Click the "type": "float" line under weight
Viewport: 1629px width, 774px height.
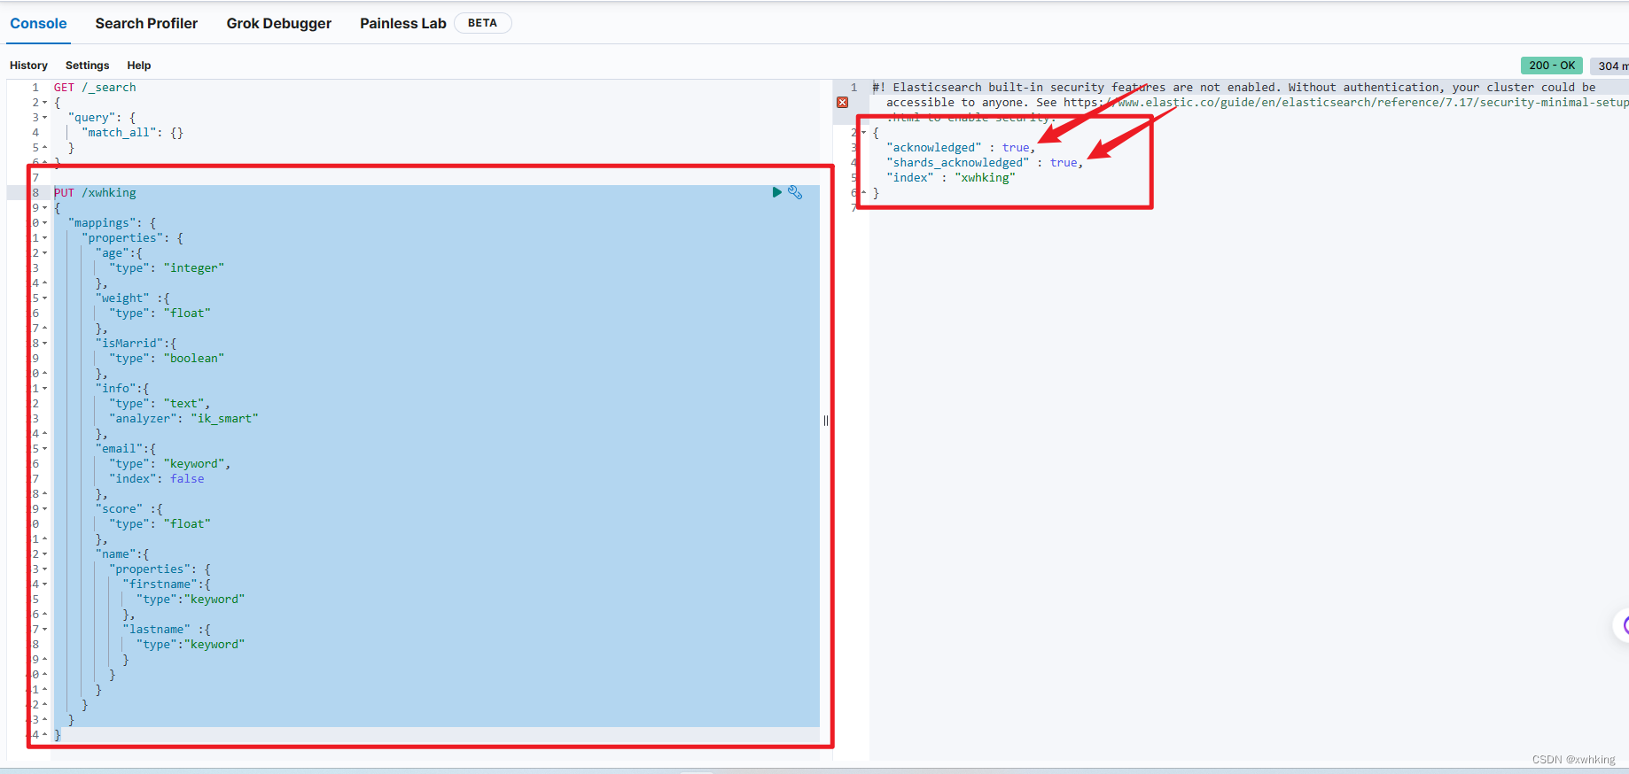coord(160,313)
